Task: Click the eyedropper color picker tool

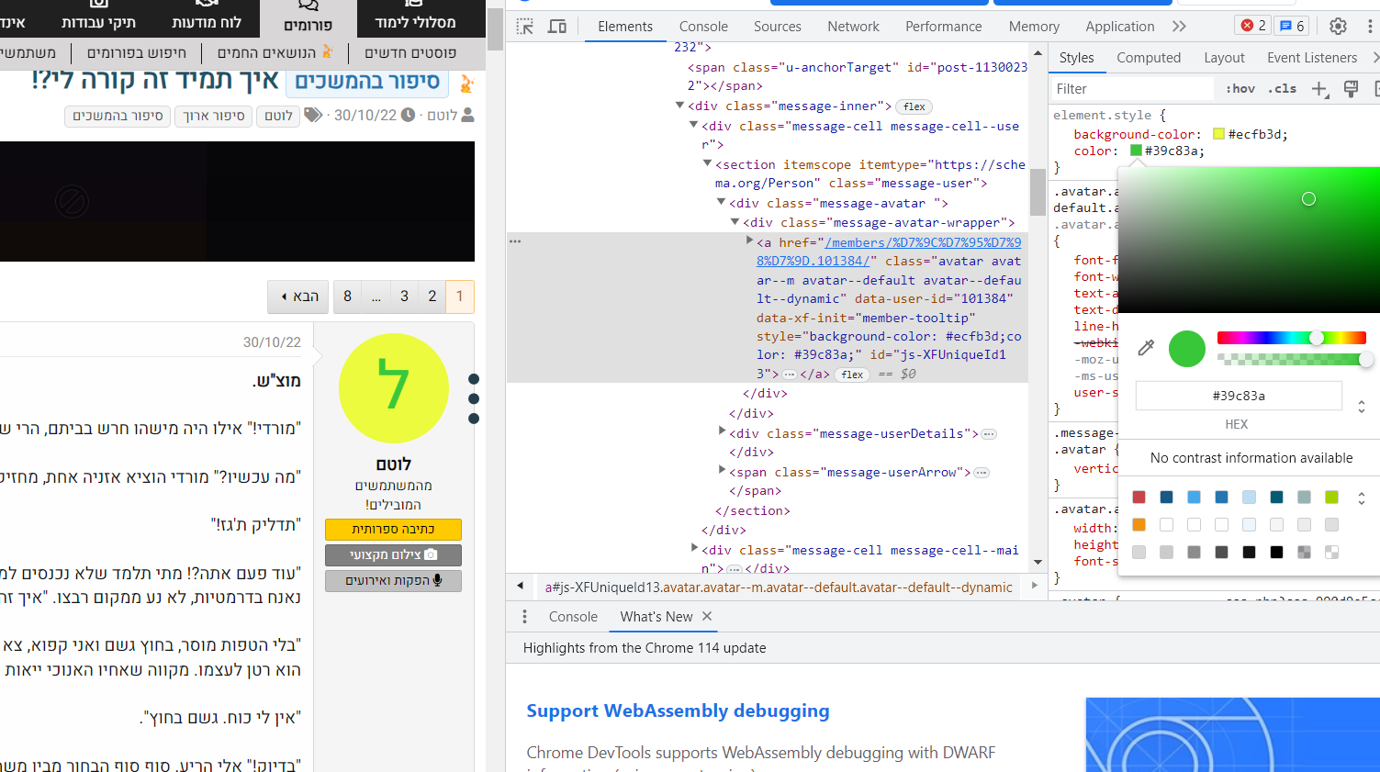Action: pos(1146,348)
